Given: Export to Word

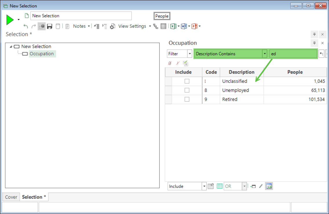Looking at the screenshot, I should (184, 26).
